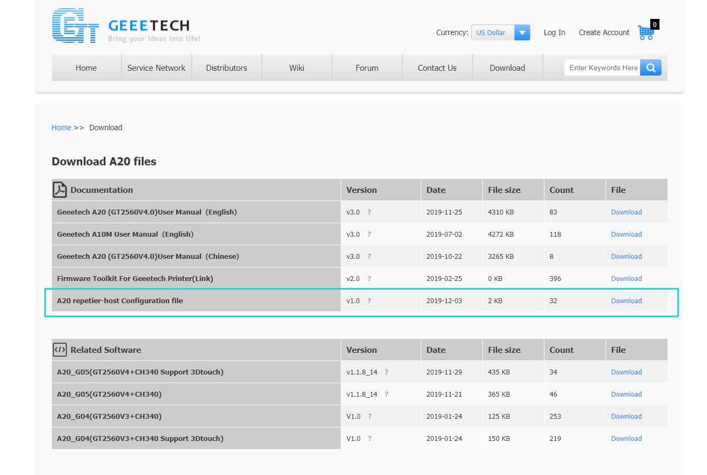This screenshot has width=707, height=475.
Task: Click the 'Currency:' label
Action: tap(452, 32)
